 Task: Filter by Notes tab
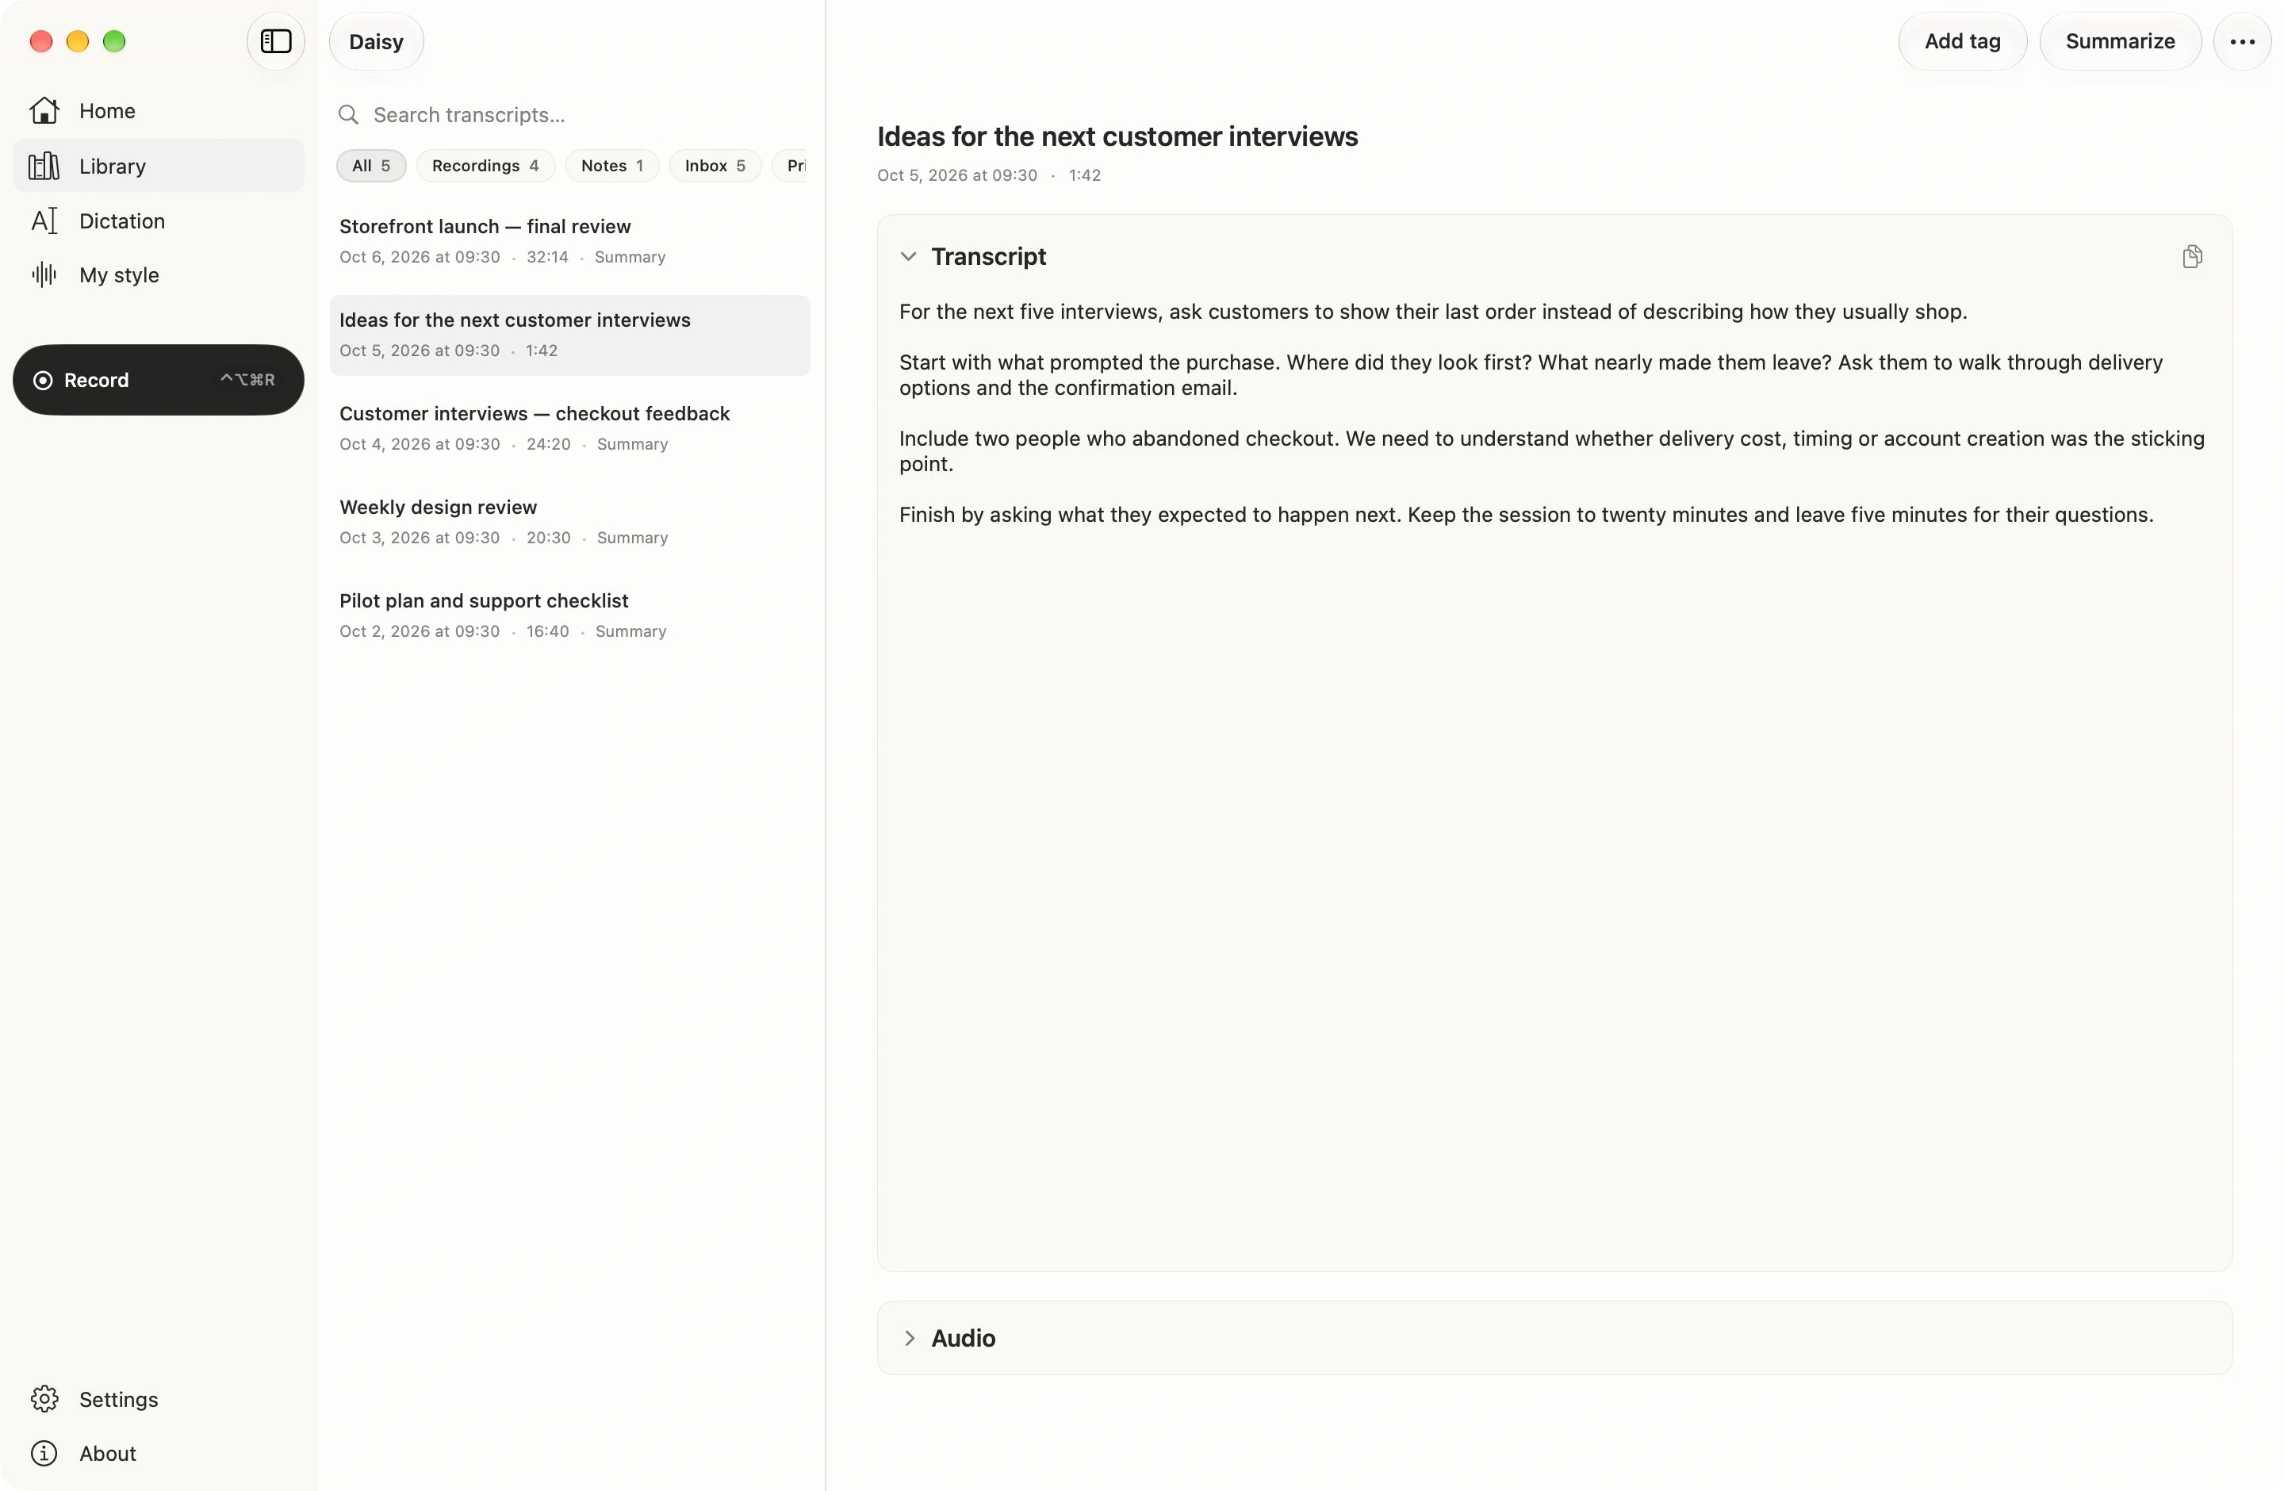[x=611, y=165]
